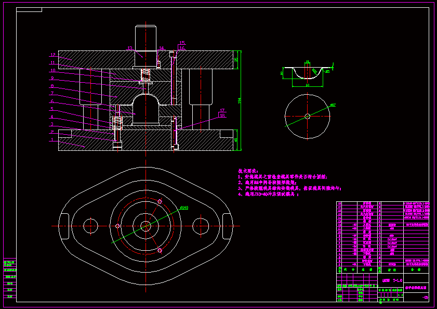The height and width of the screenshot is (309, 437).
Task: Select part balloon label 7 in section view
Action: pyautogui.click(x=52, y=94)
